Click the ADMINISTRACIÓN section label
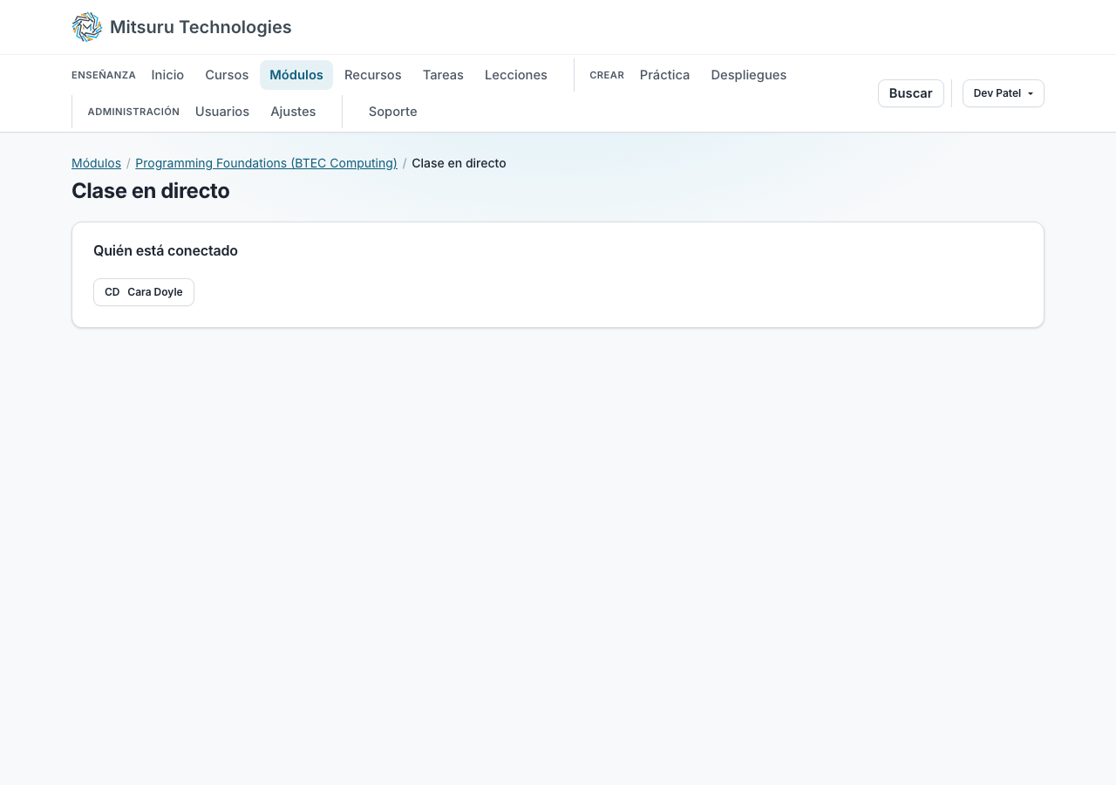 [133, 112]
